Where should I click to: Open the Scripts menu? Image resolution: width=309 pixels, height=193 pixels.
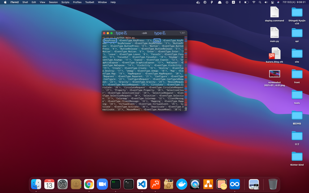[65, 2]
